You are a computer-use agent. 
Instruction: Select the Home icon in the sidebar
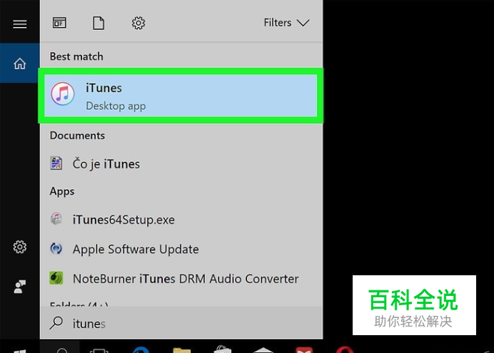click(x=19, y=63)
